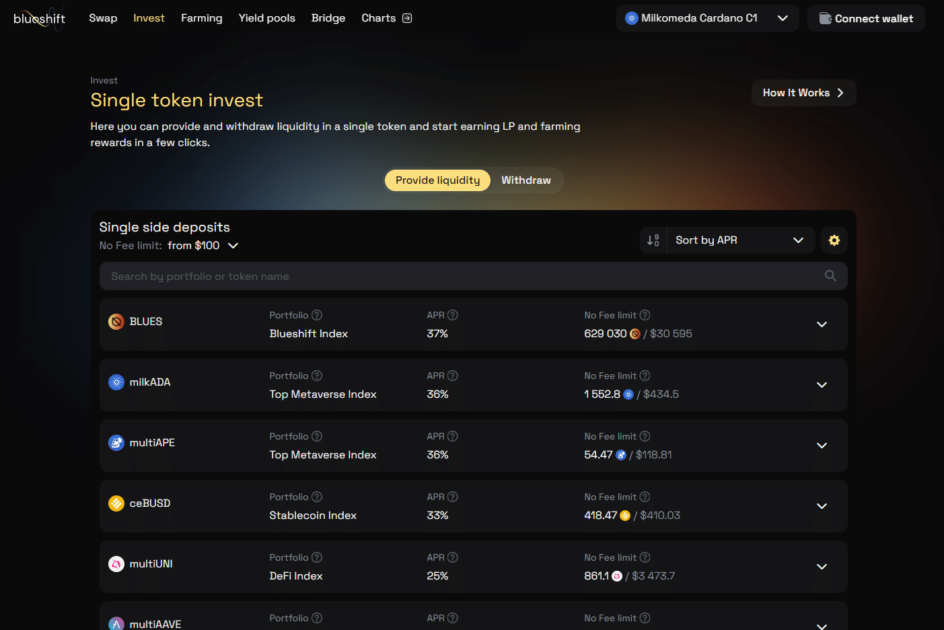Open Sort by APR dropdown
Screen dimensions: 944x630
point(740,240)
